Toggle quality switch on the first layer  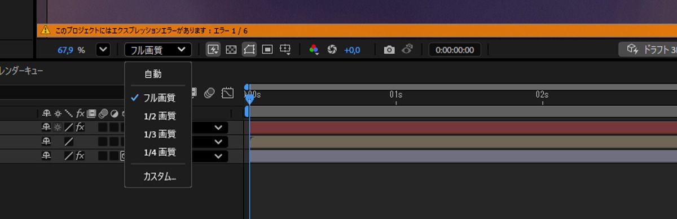[69, 128]
